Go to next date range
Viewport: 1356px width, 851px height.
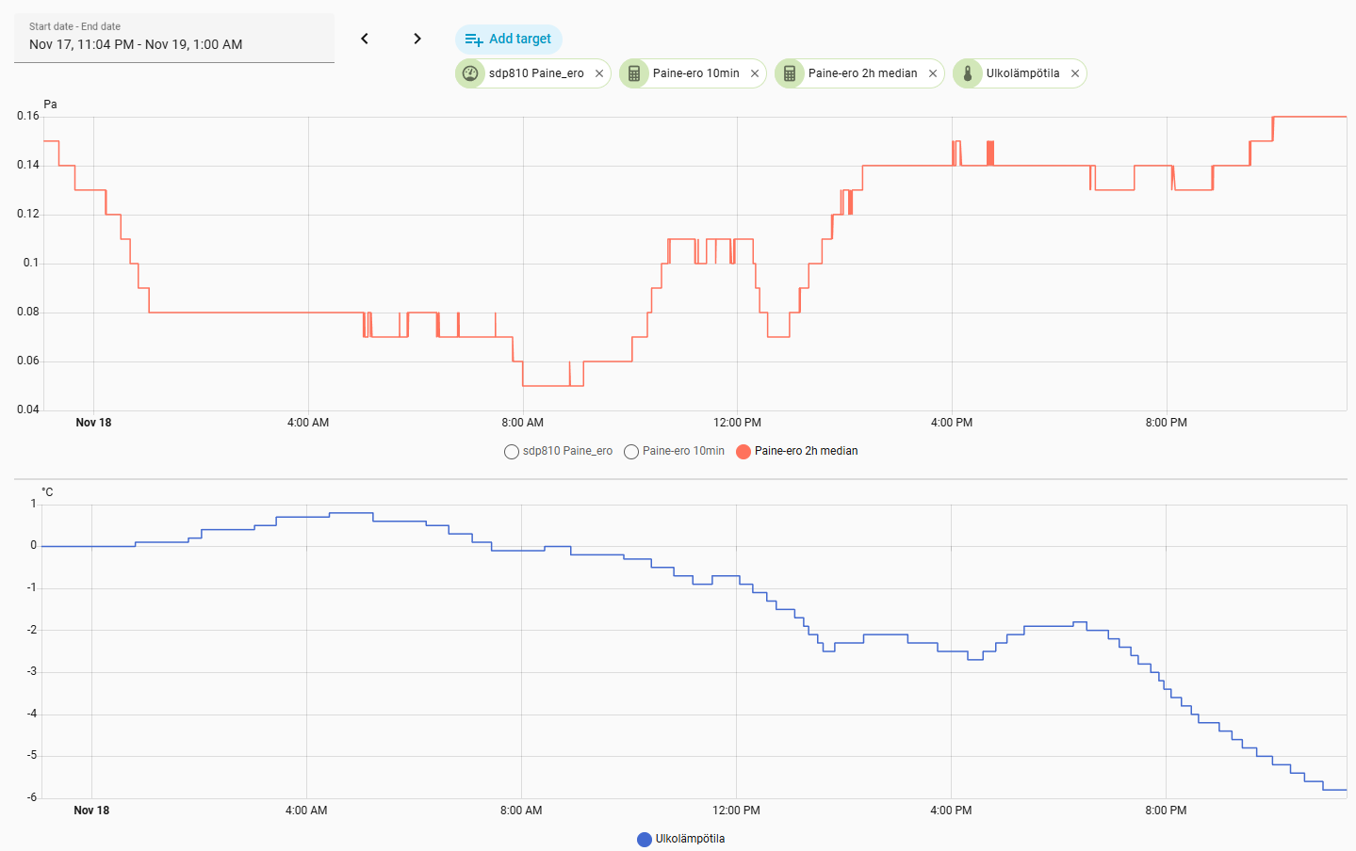[417, 39]
